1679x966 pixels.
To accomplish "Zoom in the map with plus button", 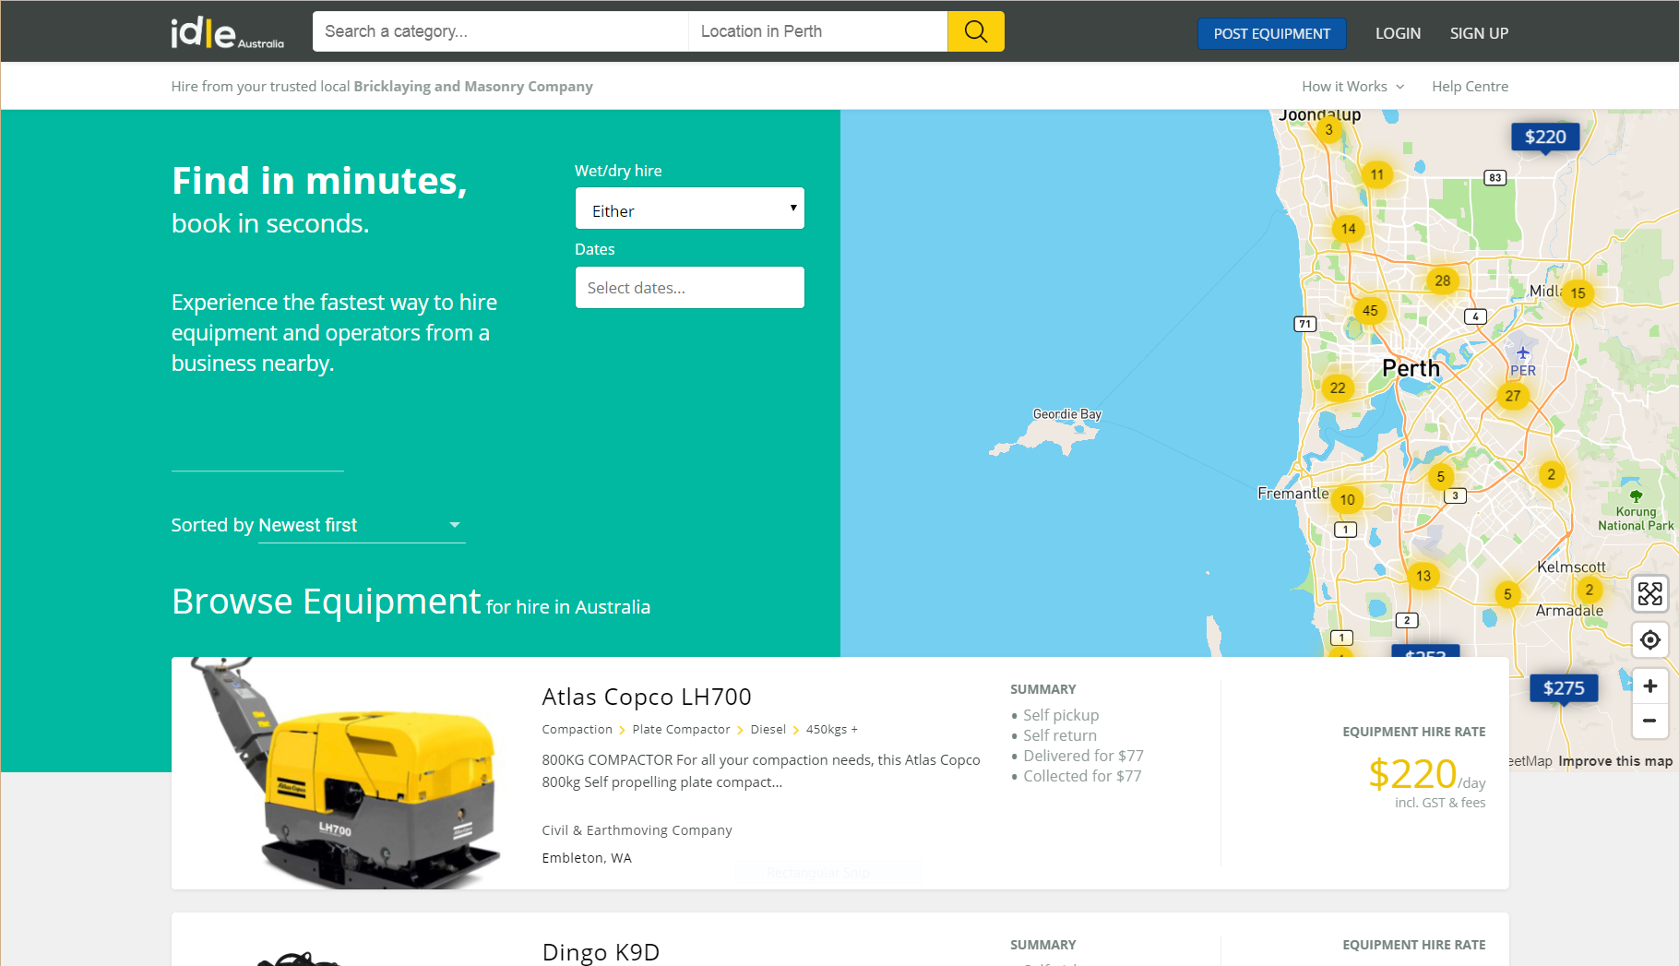I will [x=1649, y=686].
